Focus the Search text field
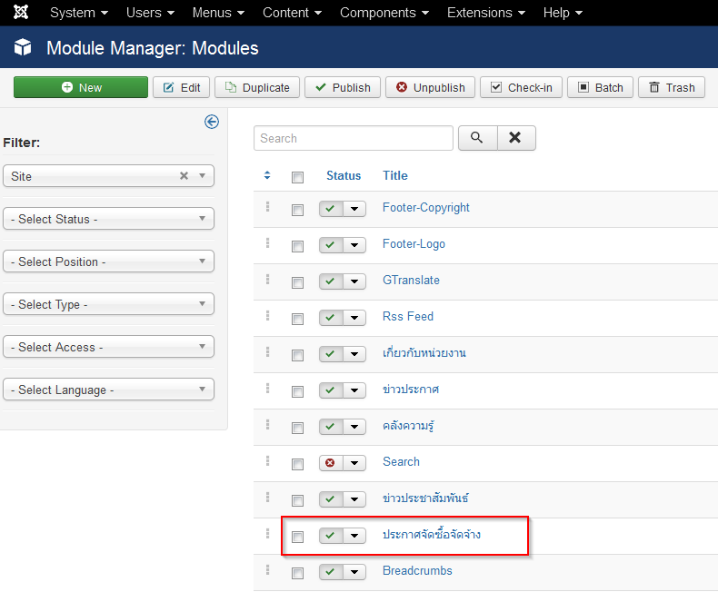The height and width of the screenshot is (592, 718). click(353, 138)
